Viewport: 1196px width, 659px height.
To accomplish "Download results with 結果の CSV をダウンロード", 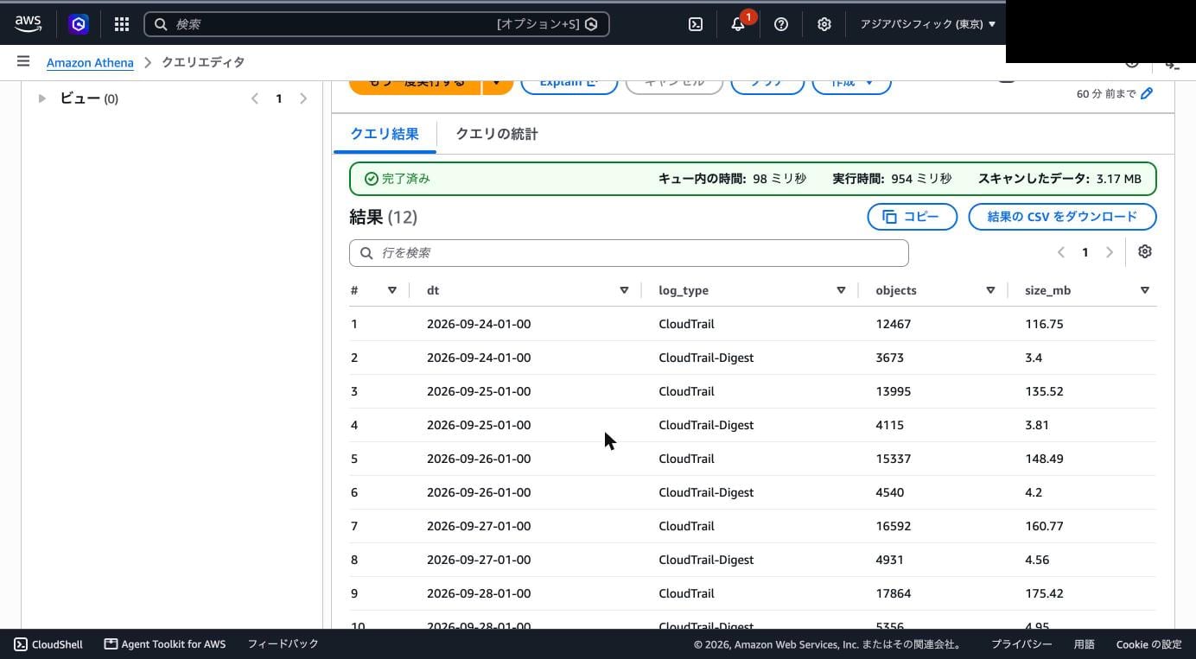I will tap(1062, 217).
